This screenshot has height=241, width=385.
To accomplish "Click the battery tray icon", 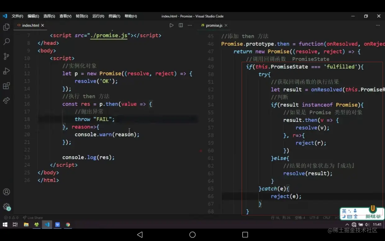I will [x=360, y=225].
